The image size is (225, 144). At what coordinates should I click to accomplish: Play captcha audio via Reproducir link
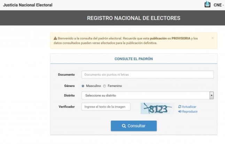(188, 112)
